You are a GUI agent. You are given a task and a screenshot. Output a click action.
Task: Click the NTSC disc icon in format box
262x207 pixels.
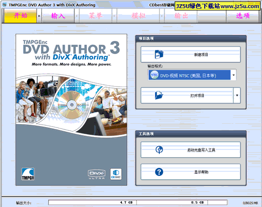(154, 75)
